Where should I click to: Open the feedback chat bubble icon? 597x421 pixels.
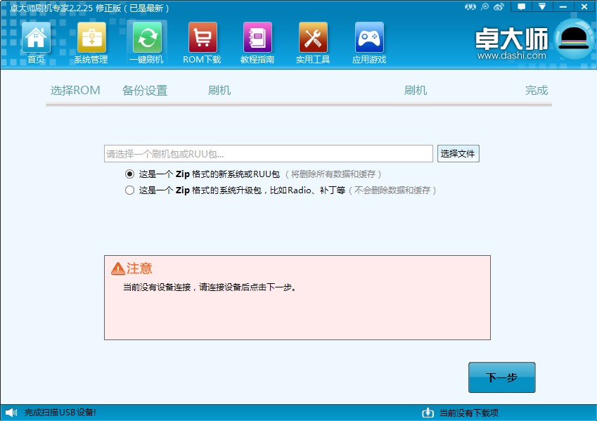[x=522, y=6]
